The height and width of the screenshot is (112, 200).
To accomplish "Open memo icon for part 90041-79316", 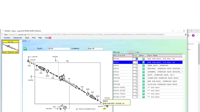I will (x=143, y=94).
